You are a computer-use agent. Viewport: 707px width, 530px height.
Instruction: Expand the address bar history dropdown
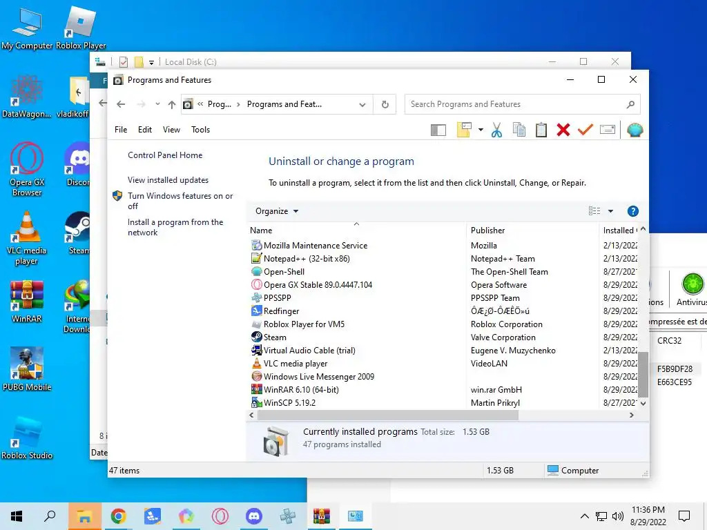tap(362, 105)
